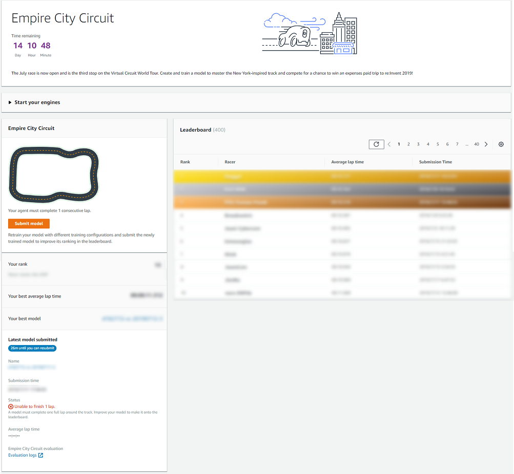This screenshot has height=474, width=514.
Task: Click the Submit model button
Action: click(29, 224)
